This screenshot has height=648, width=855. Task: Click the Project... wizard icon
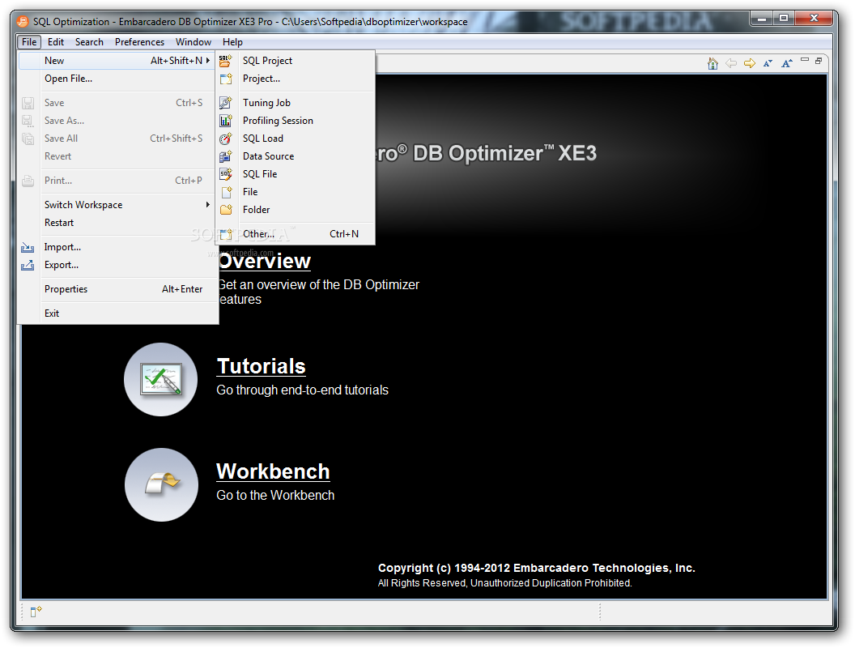(x=226, y=79)
